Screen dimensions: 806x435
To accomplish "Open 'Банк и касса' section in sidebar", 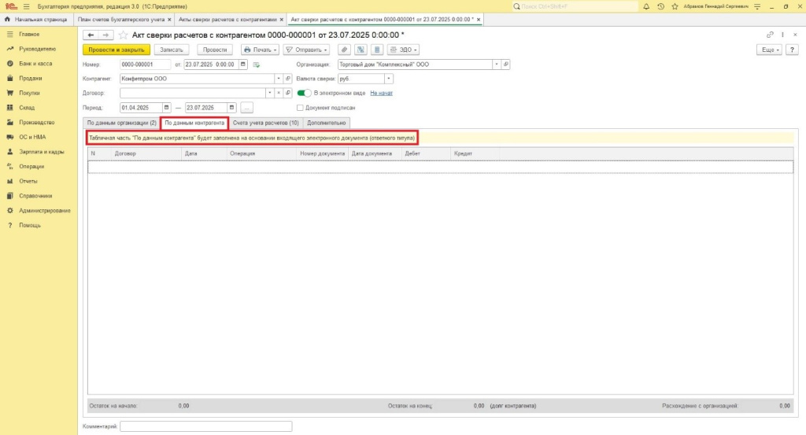I will (35, 64).
